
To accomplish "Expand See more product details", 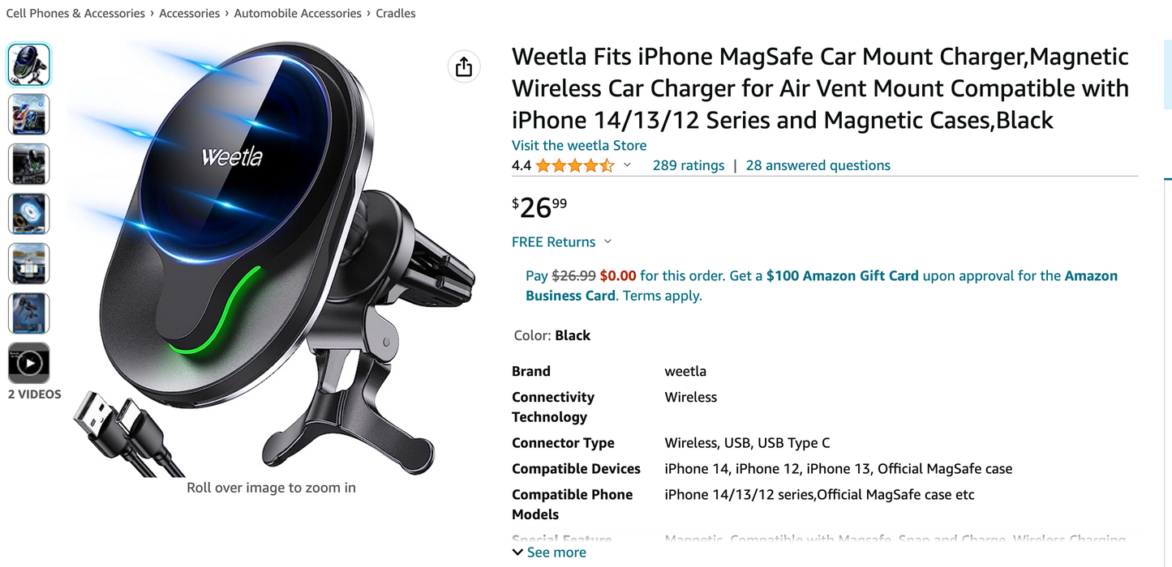I will tap(549, 552).
